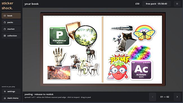Click the book icon in sidebar
Image resolution: width=183 pixels, height=103 pixels.
[x=5, y=16]
